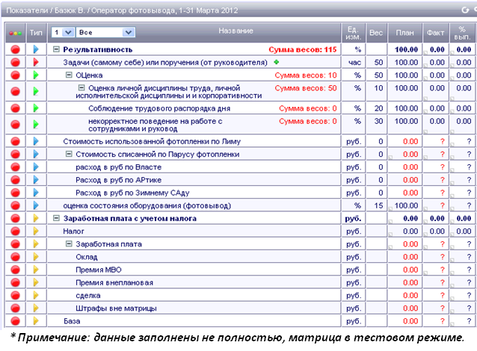477x351 pixels.
Task: Open расход в руб по Власте
Action: coord(119,167)
